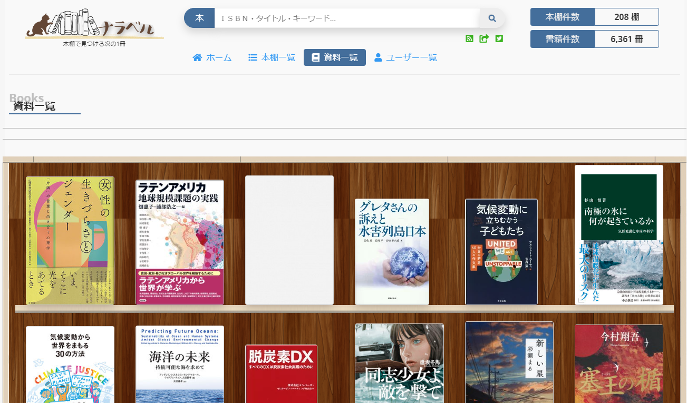Open the ラテンアメリカ 地球規模課題の実践 book

(x=180, y=242)
